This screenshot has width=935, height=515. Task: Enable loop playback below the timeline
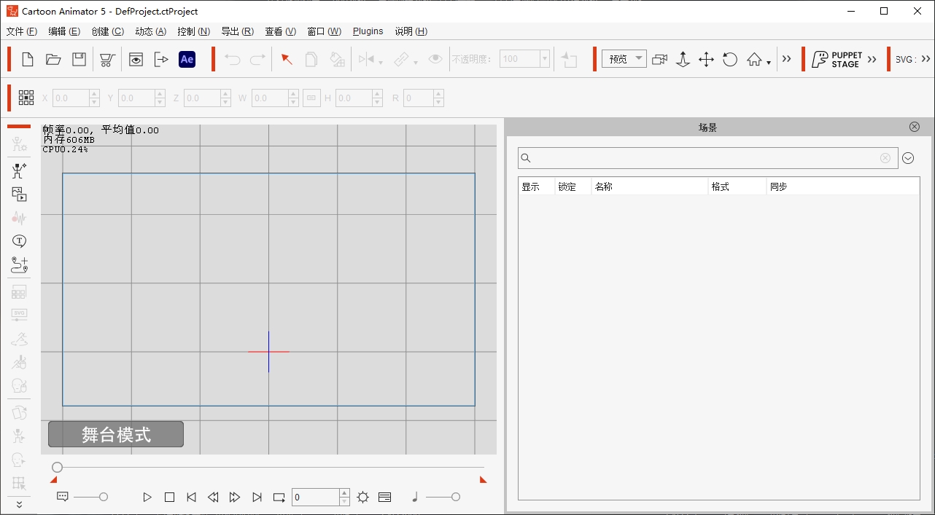pos(279,497)
